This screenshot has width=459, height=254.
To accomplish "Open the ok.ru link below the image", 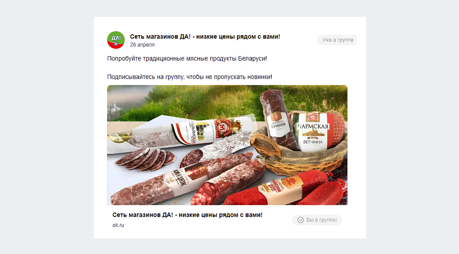I will [x=118, y=225].
